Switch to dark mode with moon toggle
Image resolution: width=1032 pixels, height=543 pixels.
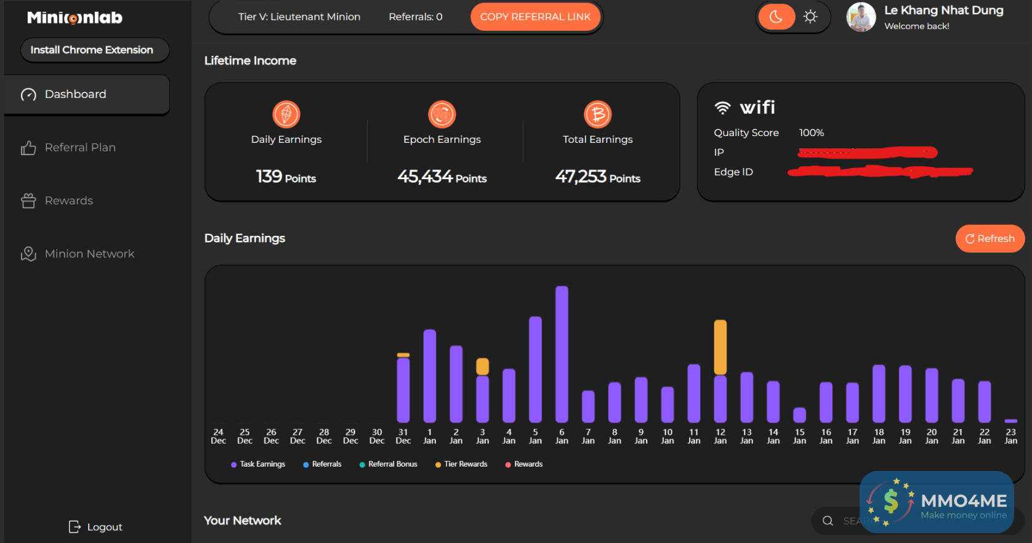point(776,17)
